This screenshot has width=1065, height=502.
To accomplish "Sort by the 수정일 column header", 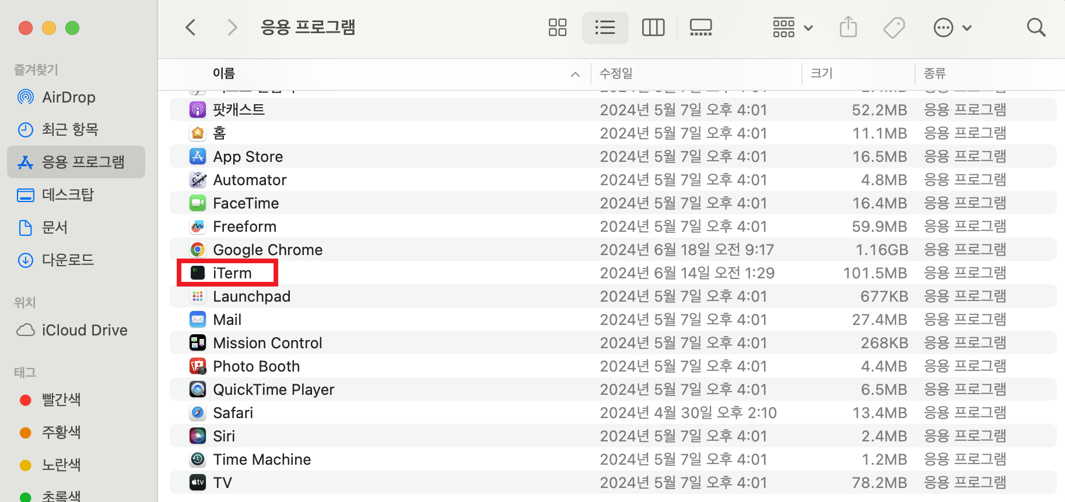I will pos(616,73).
